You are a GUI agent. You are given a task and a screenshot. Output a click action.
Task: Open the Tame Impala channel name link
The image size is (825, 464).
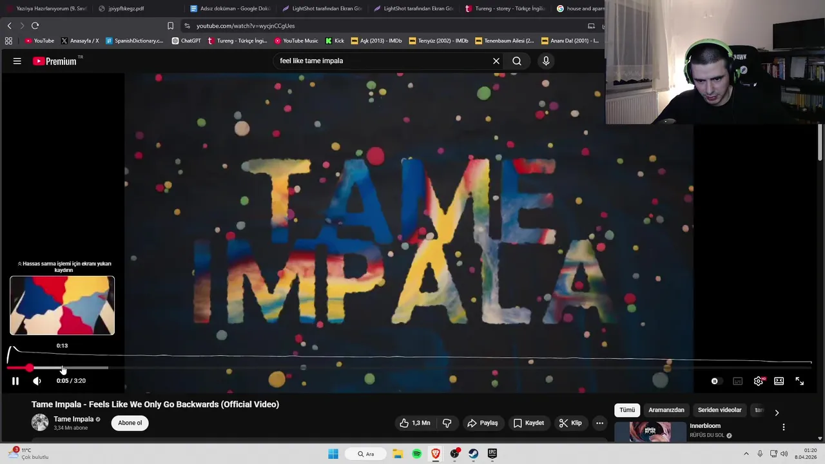pyautogui.click(x=73, y=420)
